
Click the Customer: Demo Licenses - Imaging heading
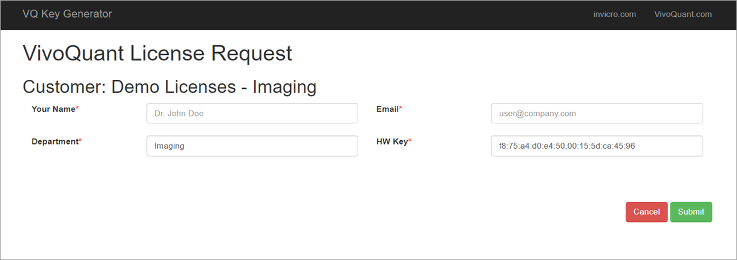click(x=169, y=86)
